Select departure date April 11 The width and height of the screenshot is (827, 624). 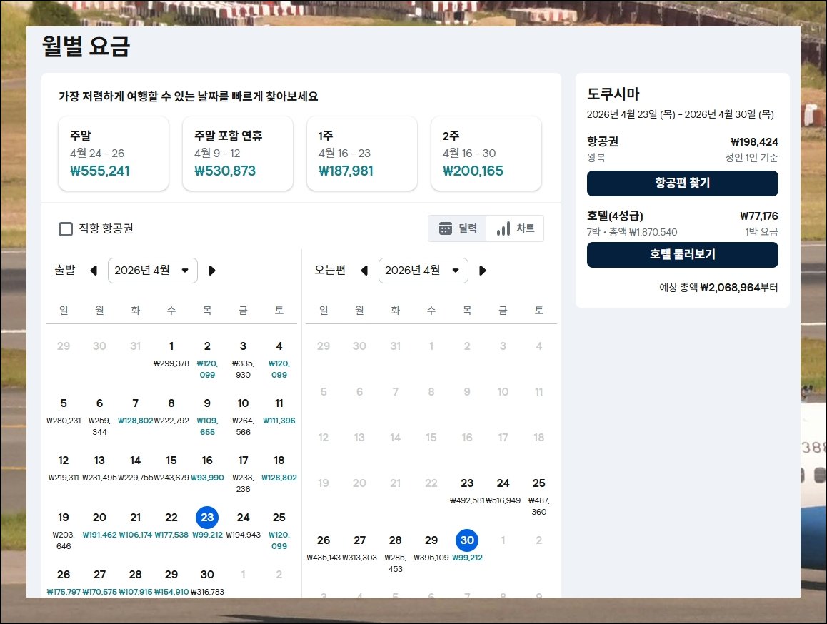pos(279,411)
